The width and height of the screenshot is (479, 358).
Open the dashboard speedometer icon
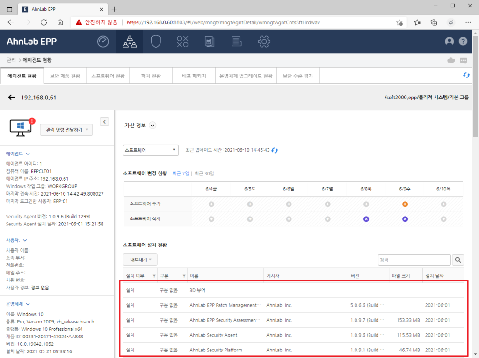click(x=103, y=41)
